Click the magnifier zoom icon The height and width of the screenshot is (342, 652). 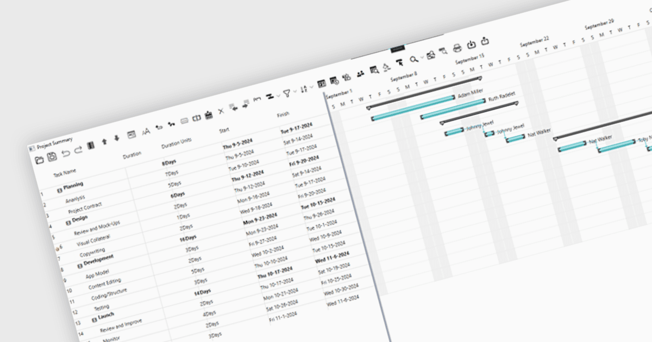click(414, 59)
